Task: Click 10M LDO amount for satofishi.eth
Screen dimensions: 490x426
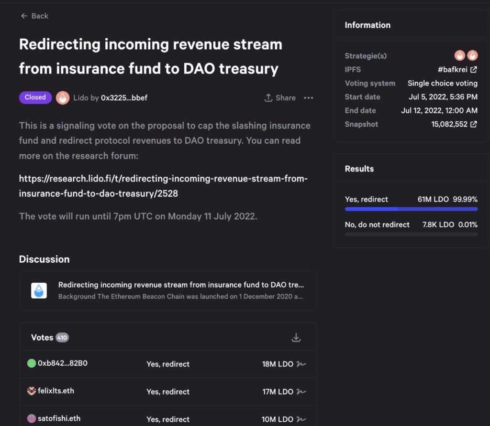Action: [x=278, y=419]
